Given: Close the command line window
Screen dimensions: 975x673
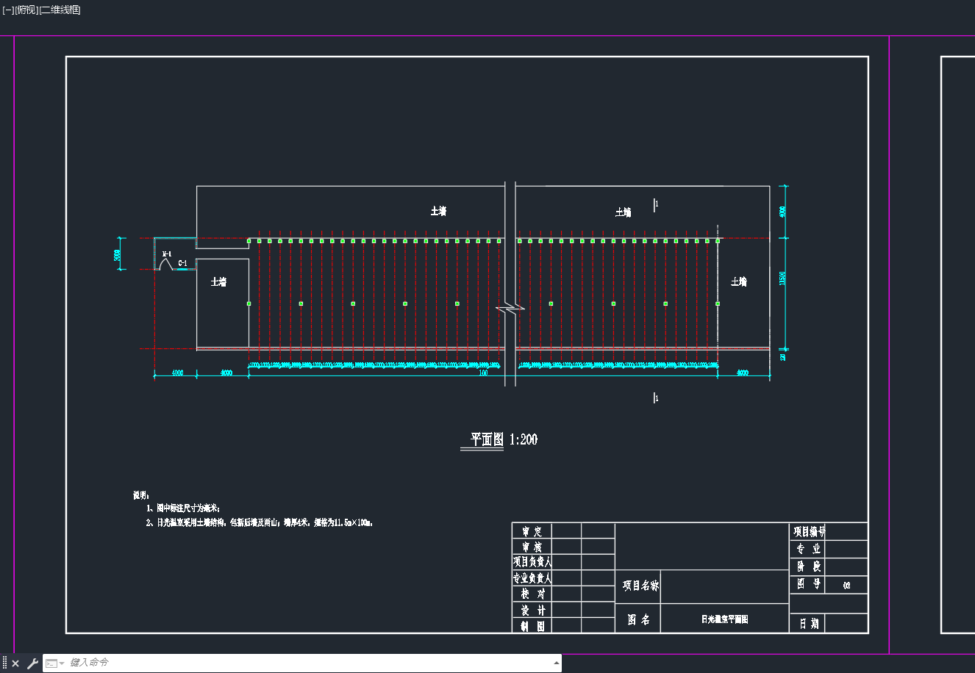Looking at the screenshot, I should coord(15,663).
